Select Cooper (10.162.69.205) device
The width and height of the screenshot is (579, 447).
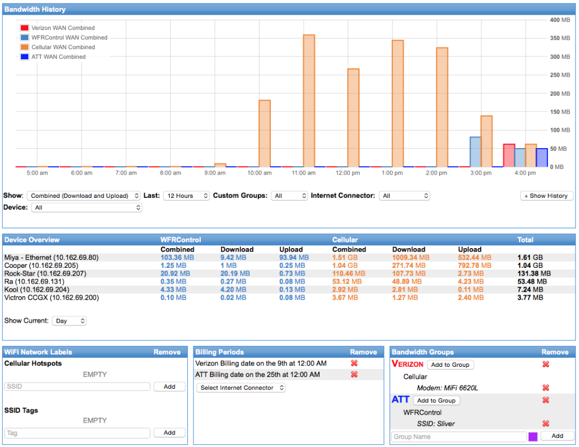click(x=41, y=266)
